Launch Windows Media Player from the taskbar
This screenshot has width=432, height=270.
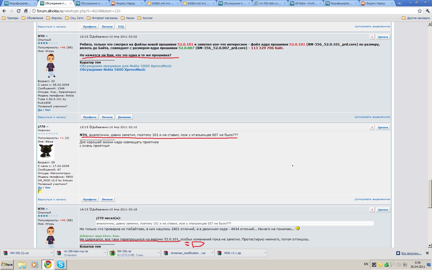pos(35,265)
